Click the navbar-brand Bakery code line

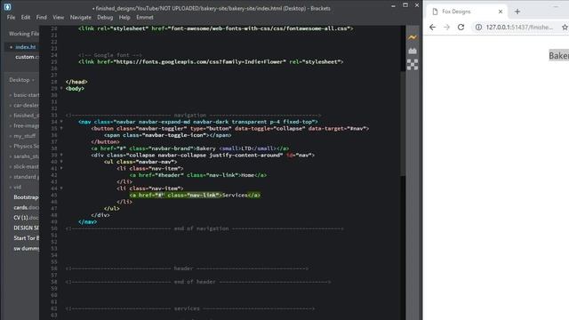190,148
